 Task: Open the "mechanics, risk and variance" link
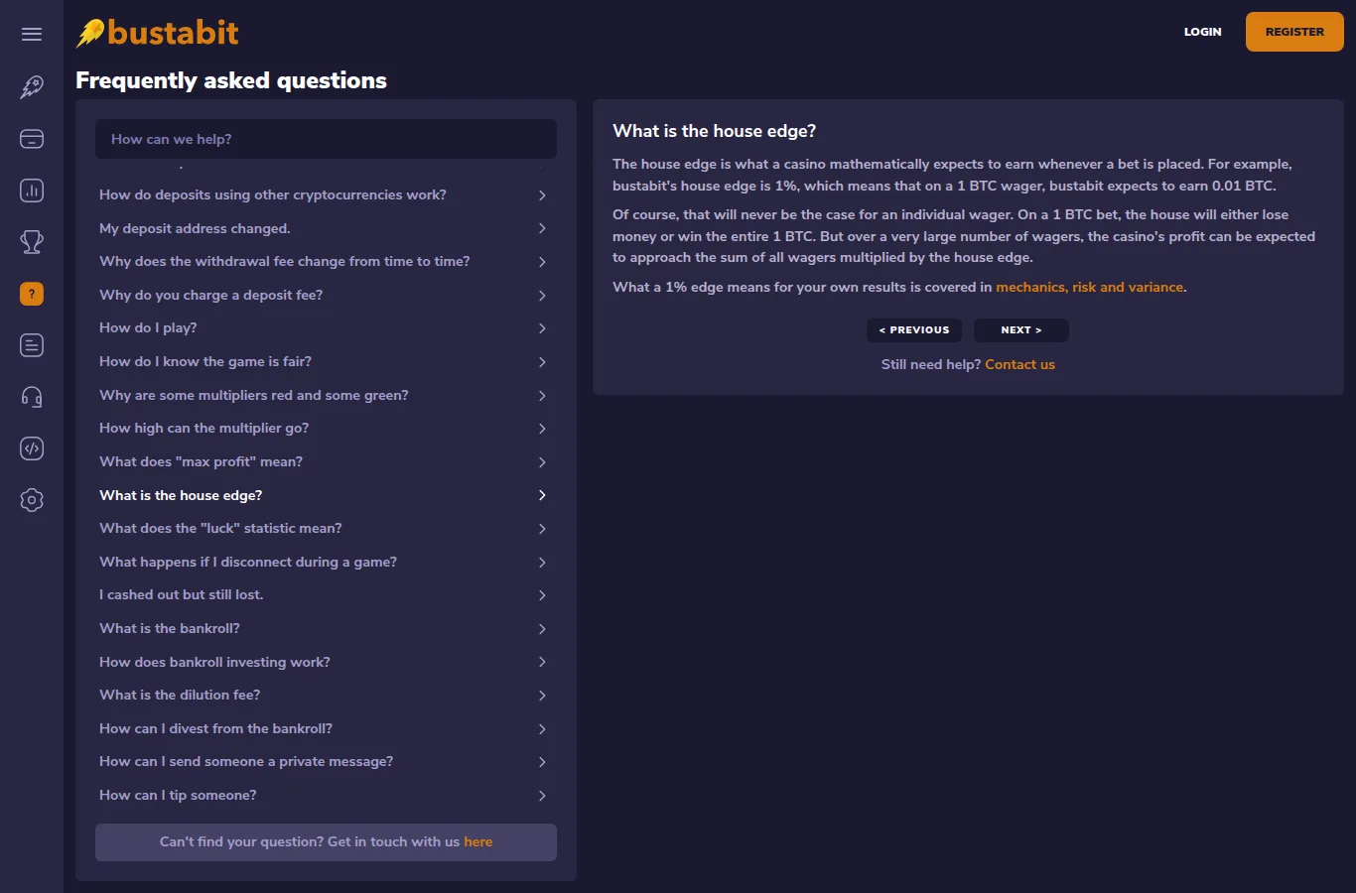click(x=1090, y=288)
